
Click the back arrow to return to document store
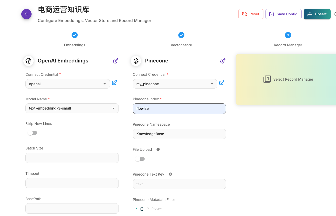click(x=26, y=14)
